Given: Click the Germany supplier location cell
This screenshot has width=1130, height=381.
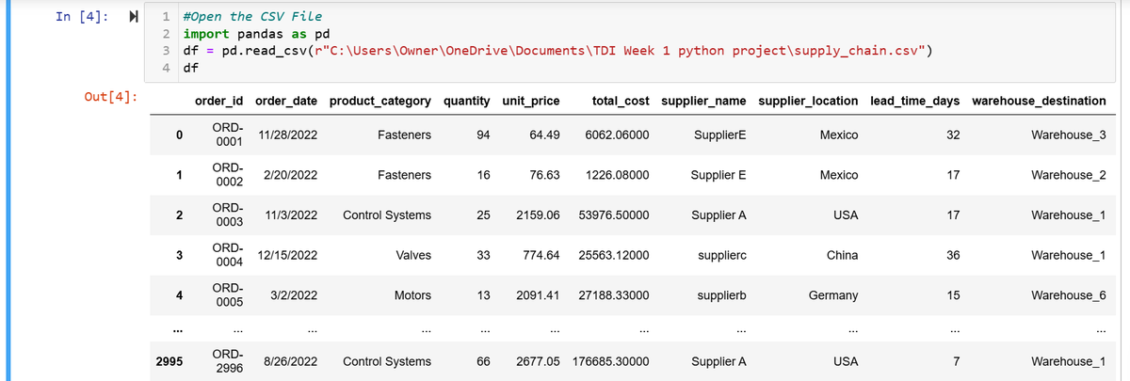Looking at the screenshot, I should coord(833,295).
